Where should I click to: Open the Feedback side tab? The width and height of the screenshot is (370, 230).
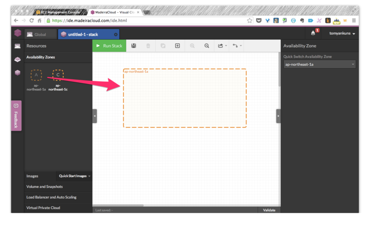click(x=16, y=116)
